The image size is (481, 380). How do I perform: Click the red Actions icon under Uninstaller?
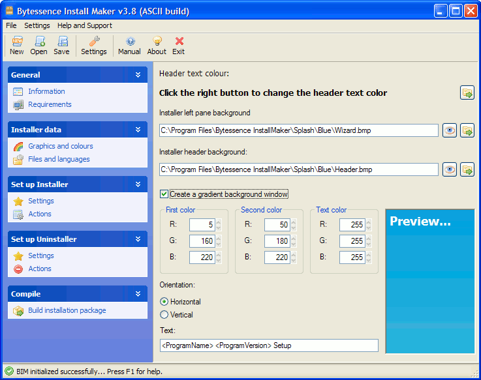tap(18, 269)
